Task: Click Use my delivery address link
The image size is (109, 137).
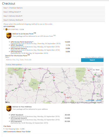Action: click(94, 57)
